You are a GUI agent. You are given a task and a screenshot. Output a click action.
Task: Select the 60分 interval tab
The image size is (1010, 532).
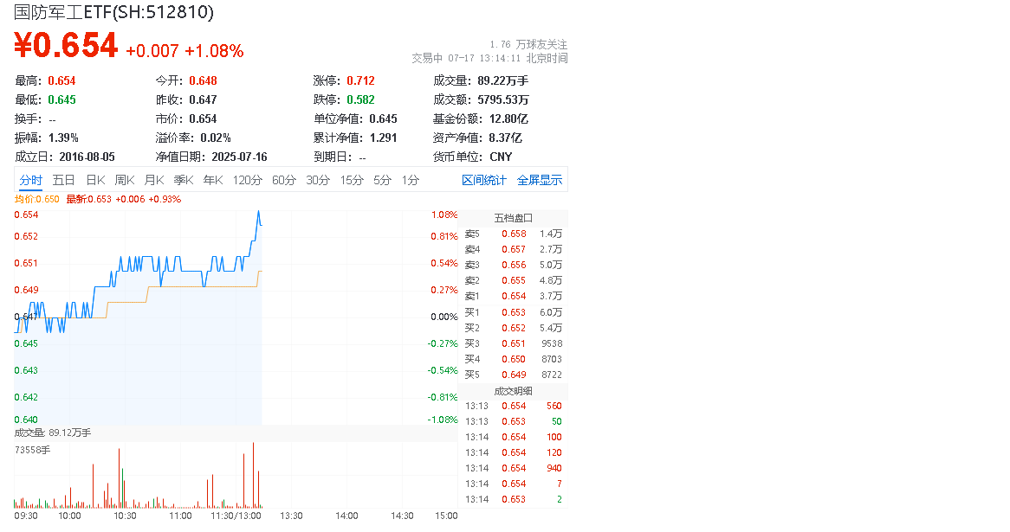(x=284, y=180)
